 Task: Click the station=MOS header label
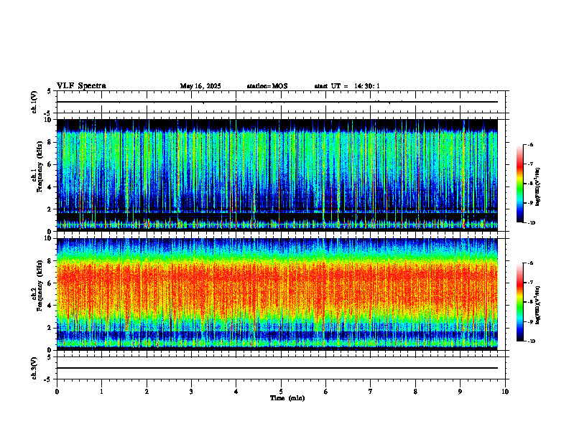(267, 86)
